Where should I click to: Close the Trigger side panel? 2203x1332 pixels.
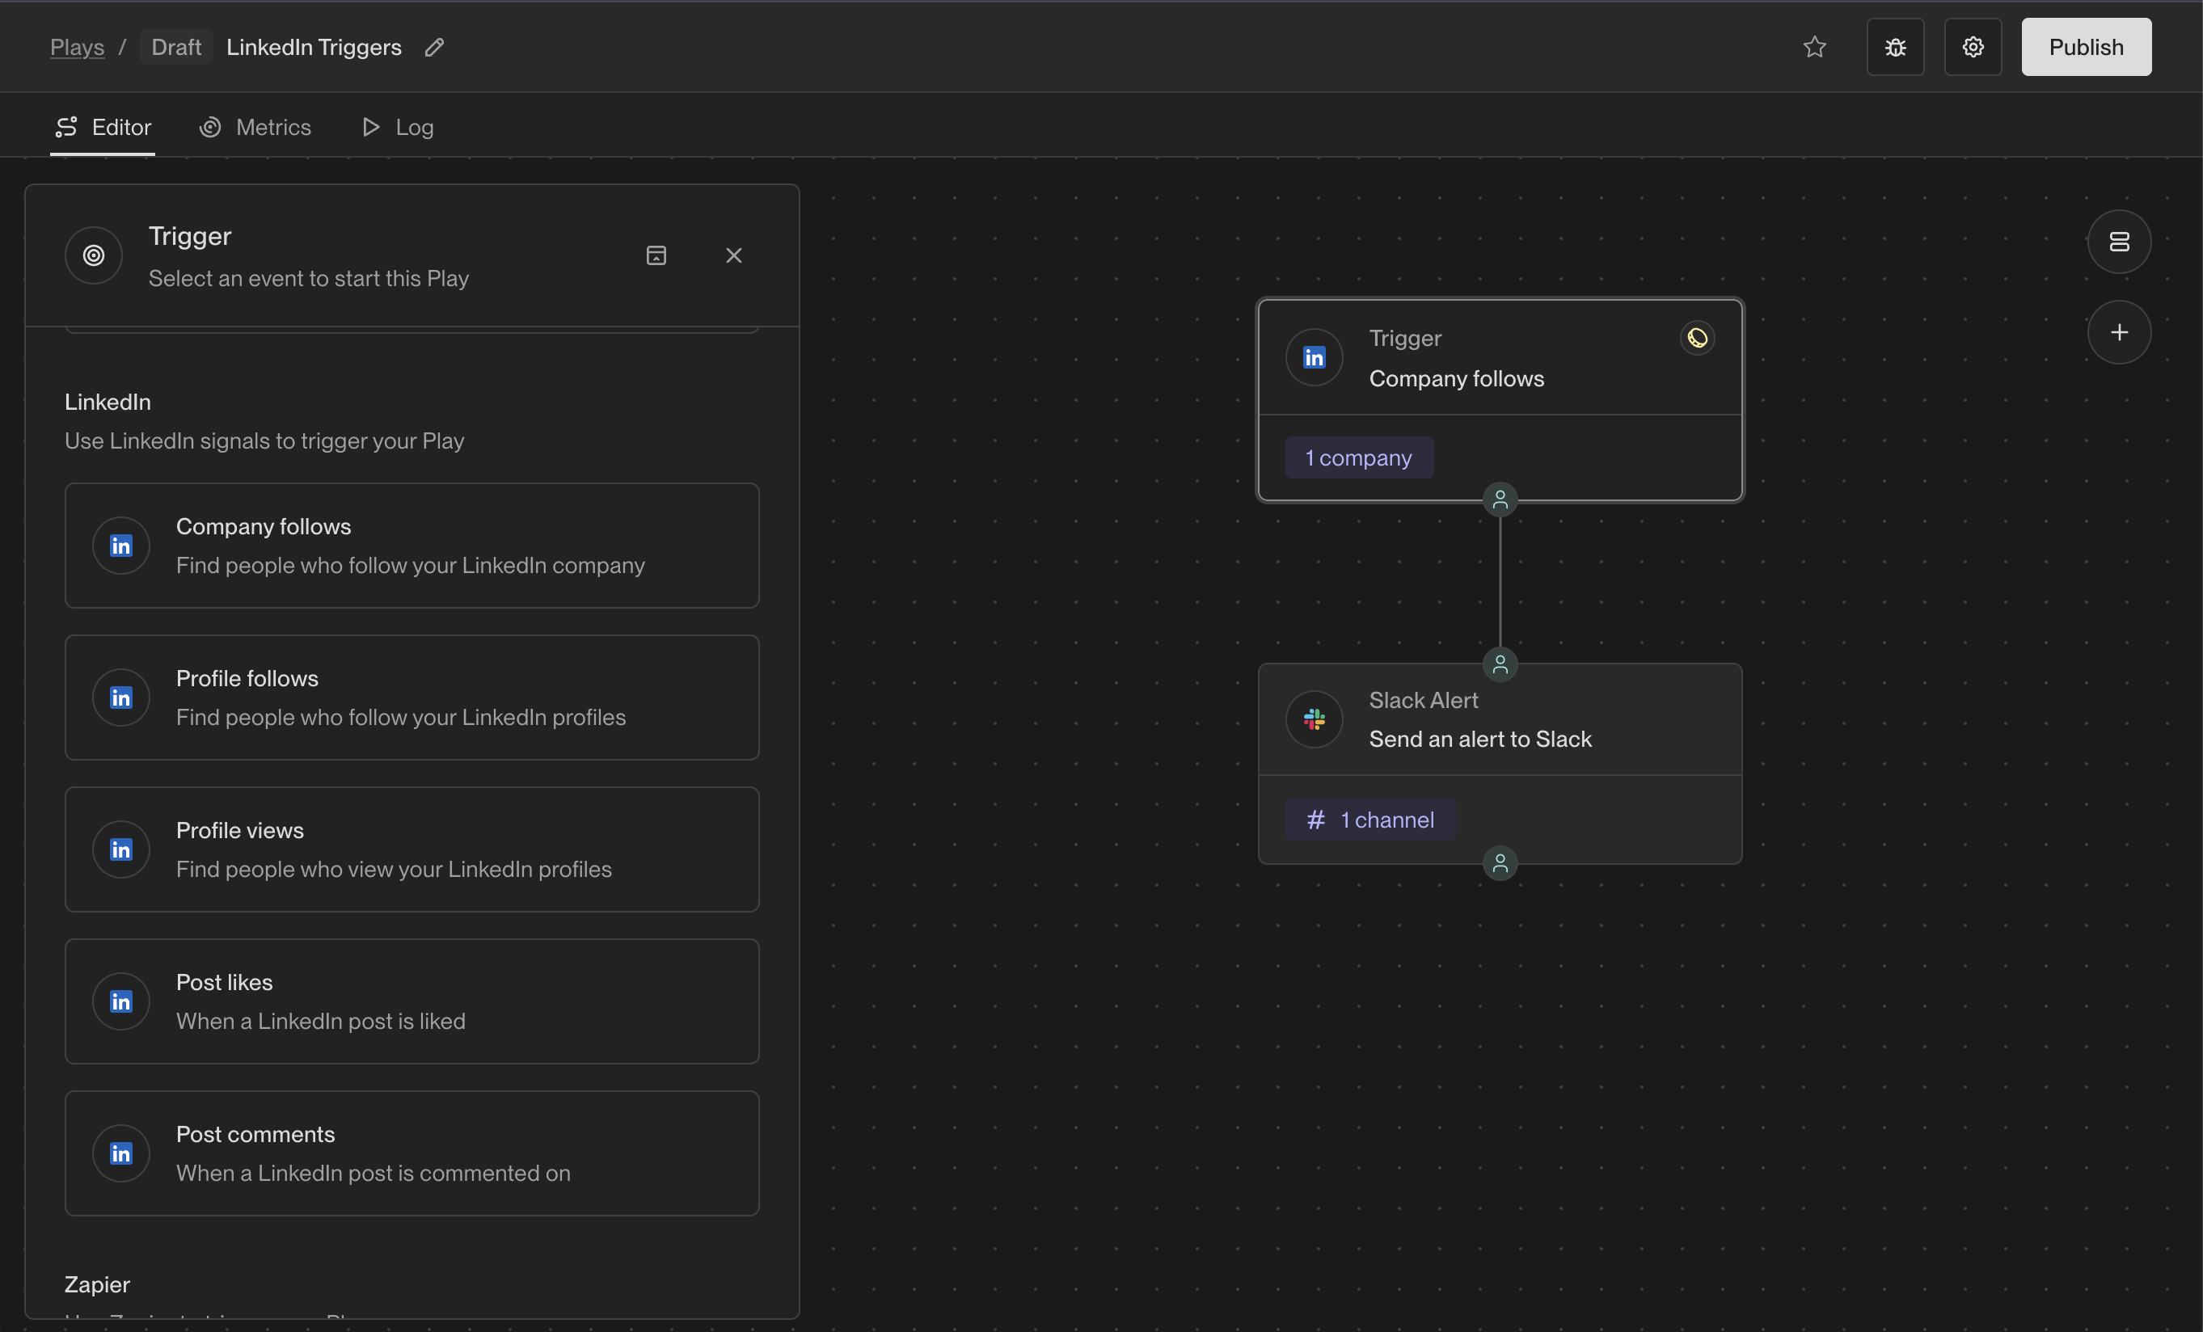(733, 255)
